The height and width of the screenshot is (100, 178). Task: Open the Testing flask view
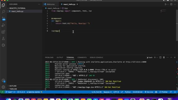(x=3, y=39)
